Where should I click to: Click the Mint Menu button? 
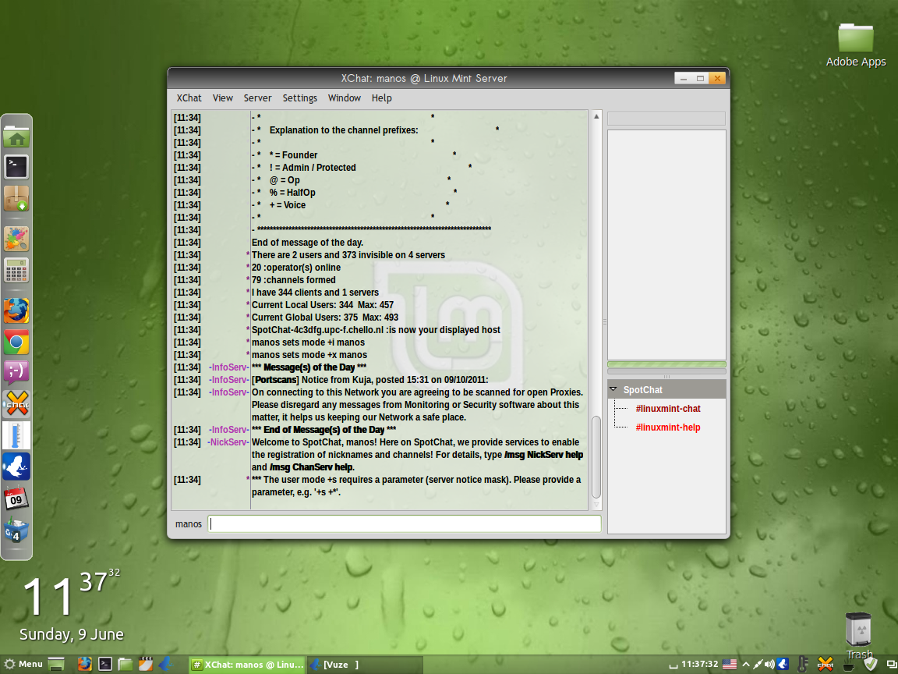pos(23,665)
